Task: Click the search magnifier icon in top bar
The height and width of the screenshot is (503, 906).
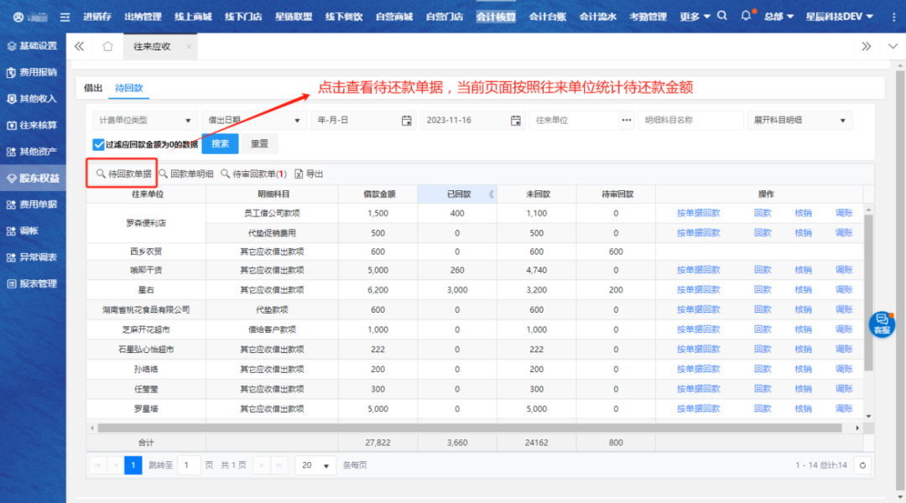Action: (x=722, y=16)
